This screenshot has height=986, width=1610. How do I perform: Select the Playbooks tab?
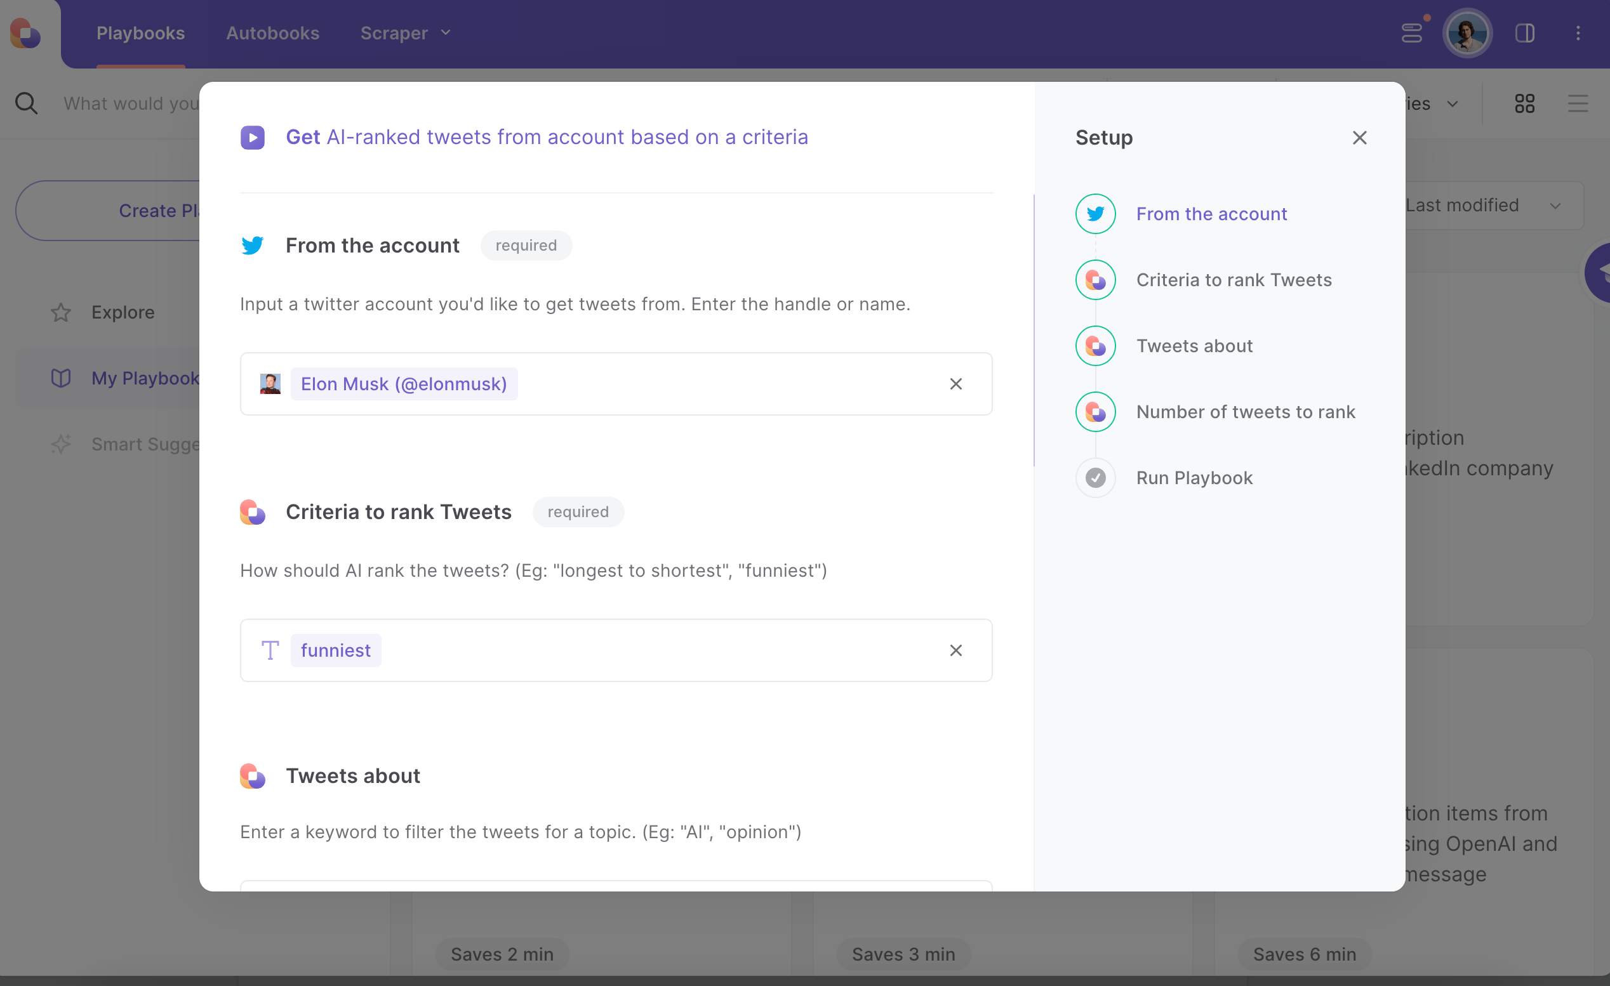[140, 32]
